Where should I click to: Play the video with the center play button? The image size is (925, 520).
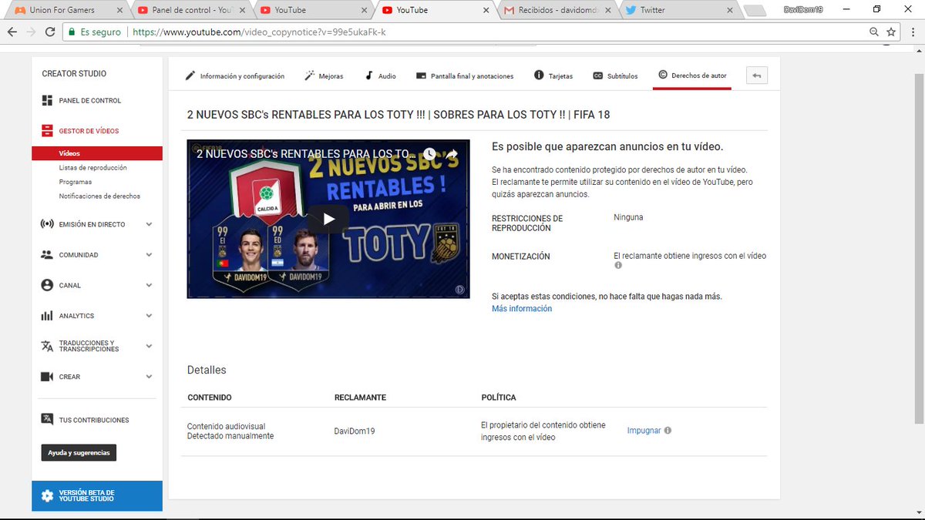[x=329, y=219]
